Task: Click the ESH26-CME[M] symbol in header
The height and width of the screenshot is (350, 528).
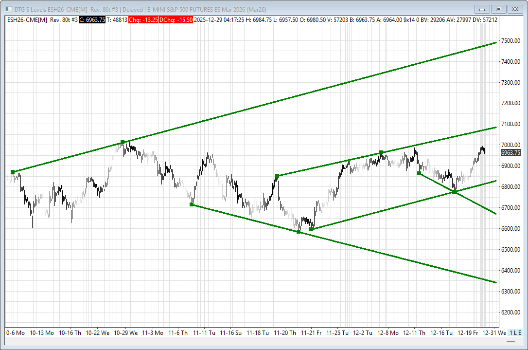Action: click(x=27, y=19)
